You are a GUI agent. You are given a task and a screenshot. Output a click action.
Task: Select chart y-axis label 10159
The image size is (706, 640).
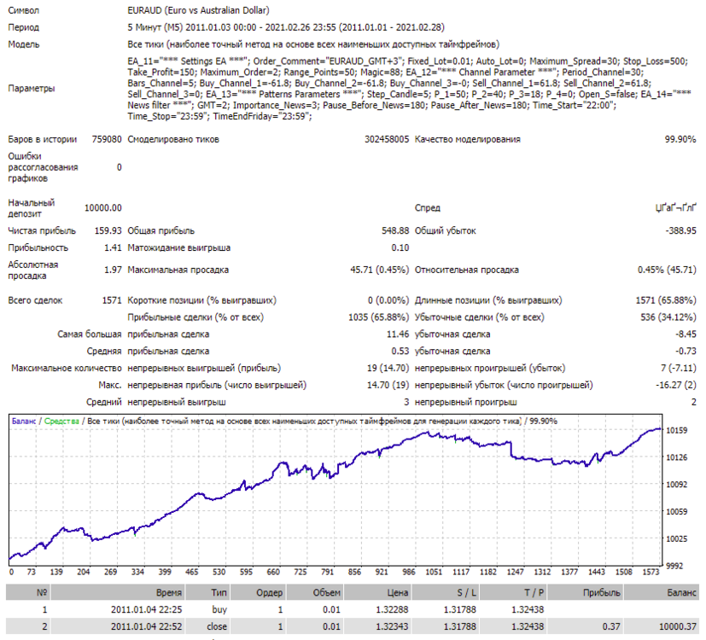tap(677, 431)
